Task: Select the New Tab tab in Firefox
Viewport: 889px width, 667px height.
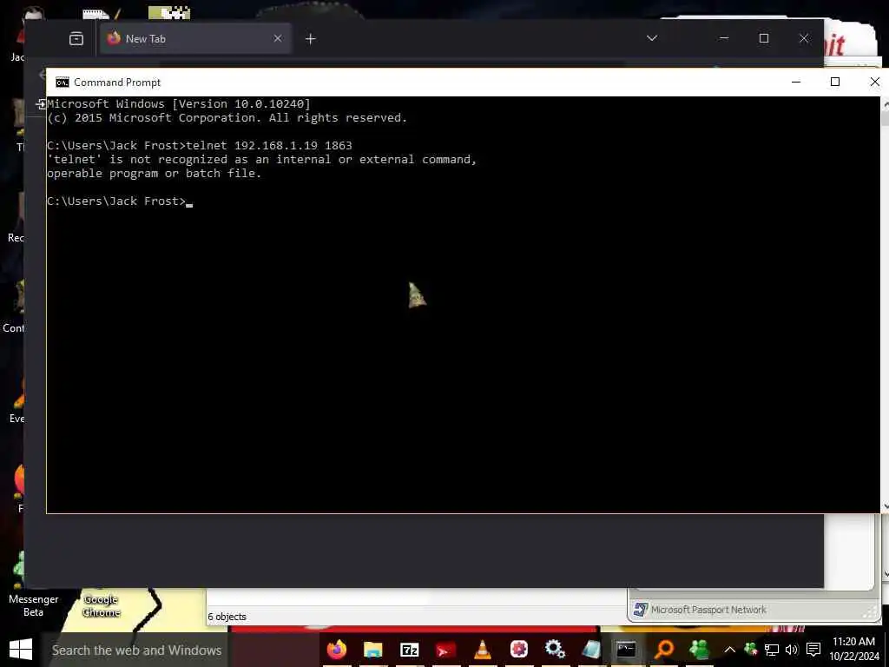Action: click(195, 38)
